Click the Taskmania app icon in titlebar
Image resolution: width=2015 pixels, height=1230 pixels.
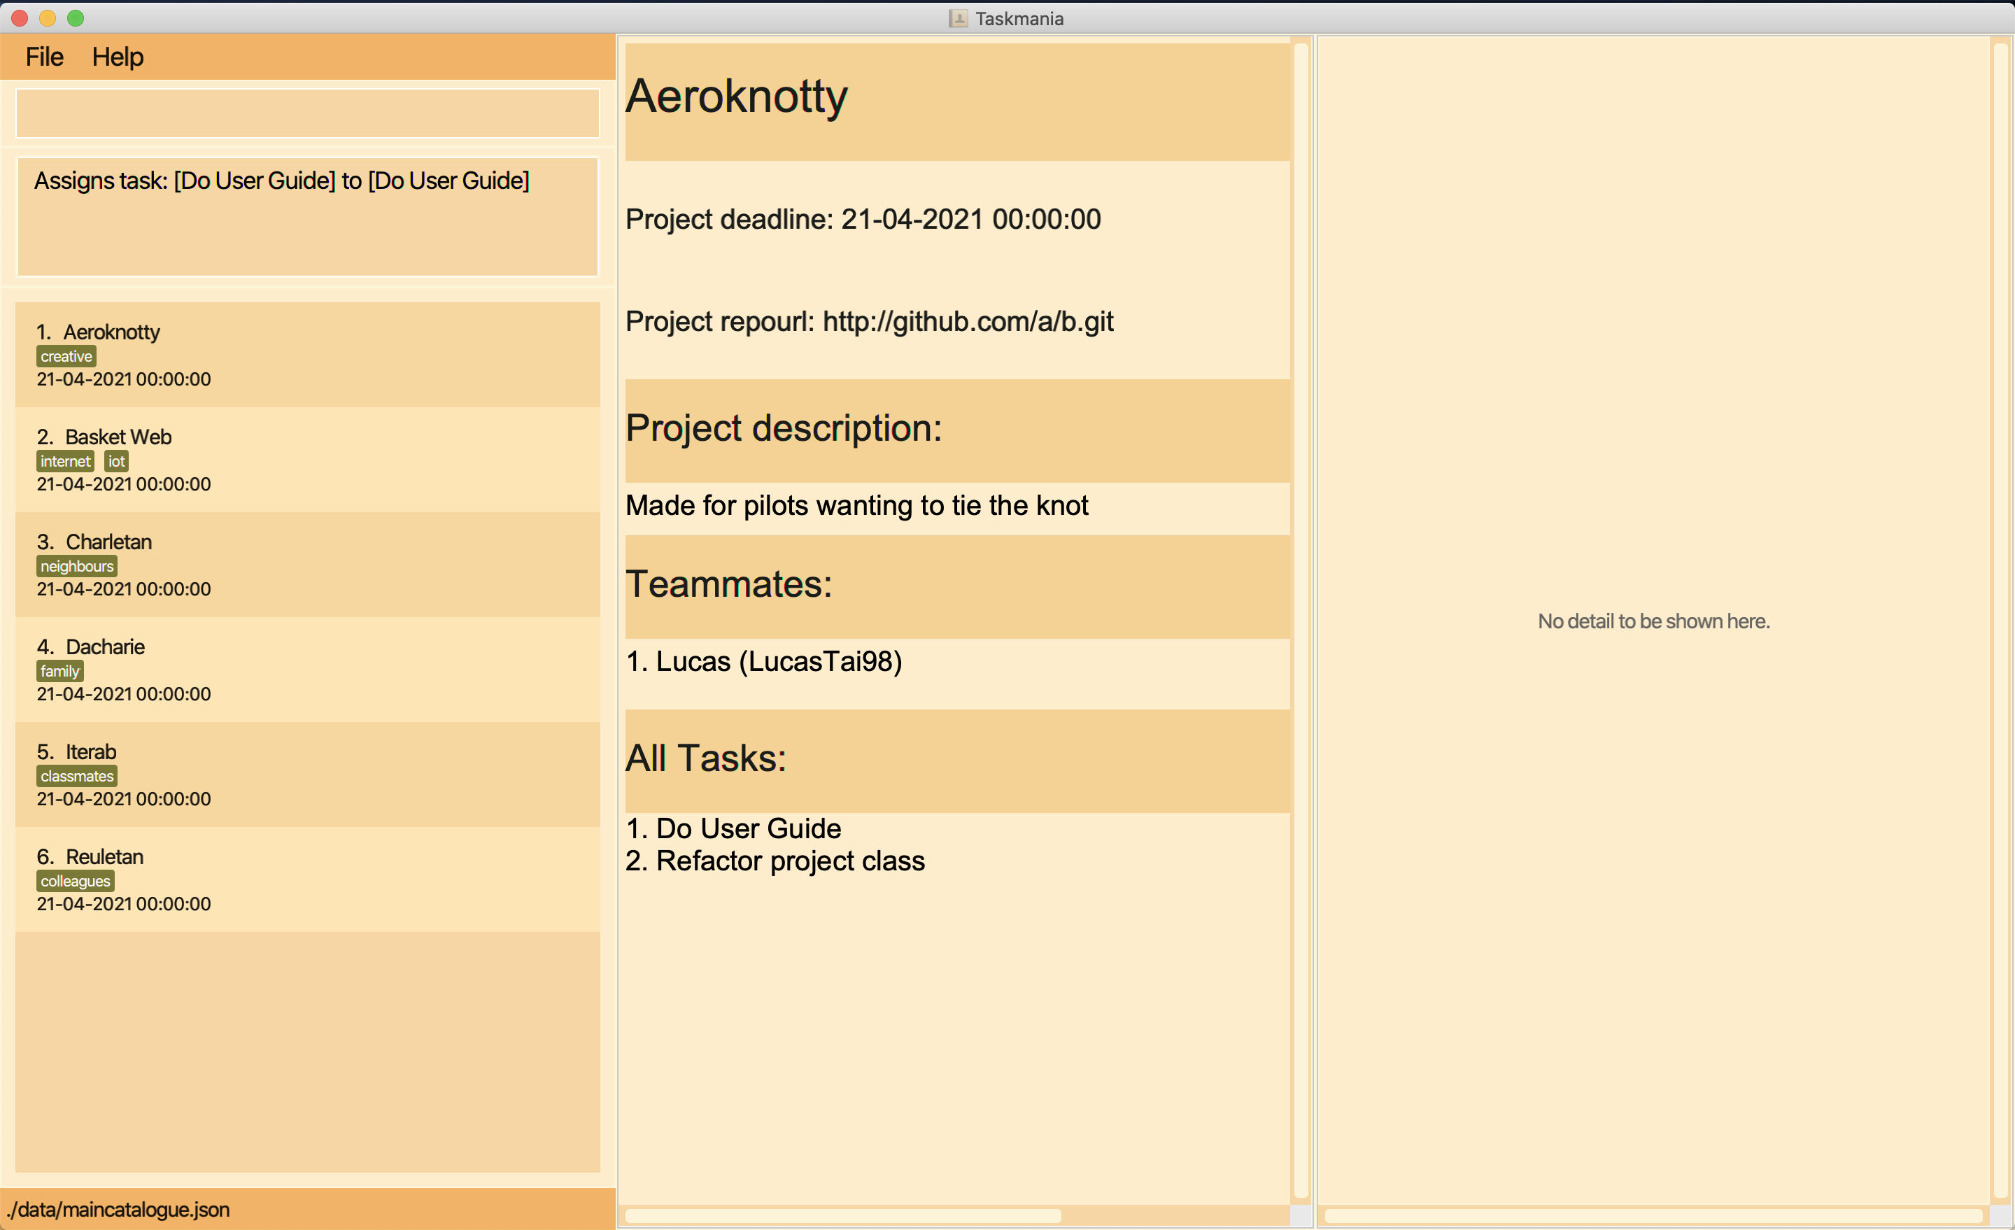[x=950, y=19]
